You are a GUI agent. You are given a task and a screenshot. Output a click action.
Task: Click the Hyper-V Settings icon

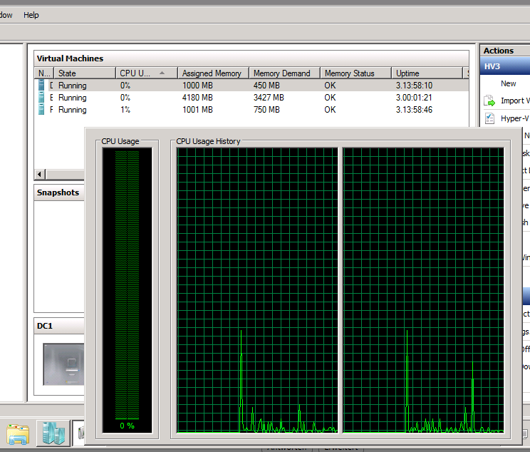coord(489,118)
